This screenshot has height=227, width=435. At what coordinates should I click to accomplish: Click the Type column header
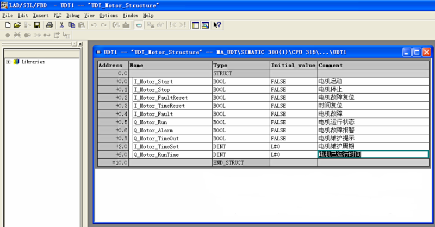coord(241,65)
